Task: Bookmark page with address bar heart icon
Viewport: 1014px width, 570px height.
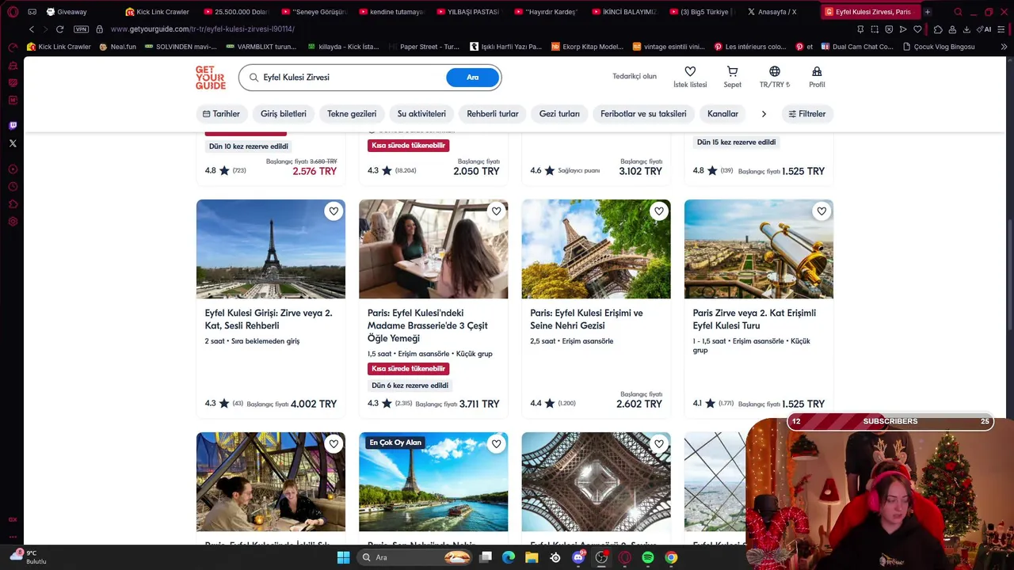Action: [917, 29]
